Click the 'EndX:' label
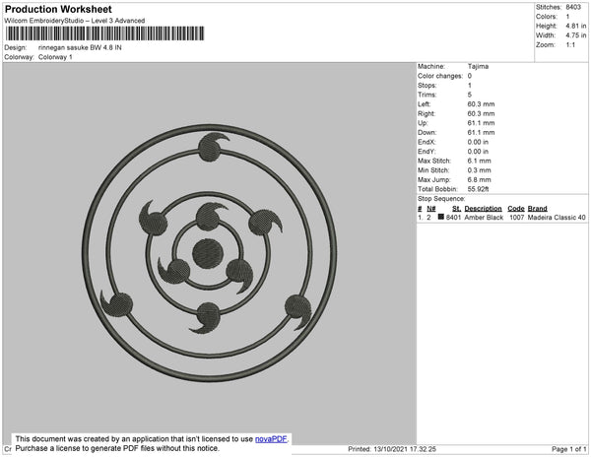This screenshot has height=457, width=591. 427,142
